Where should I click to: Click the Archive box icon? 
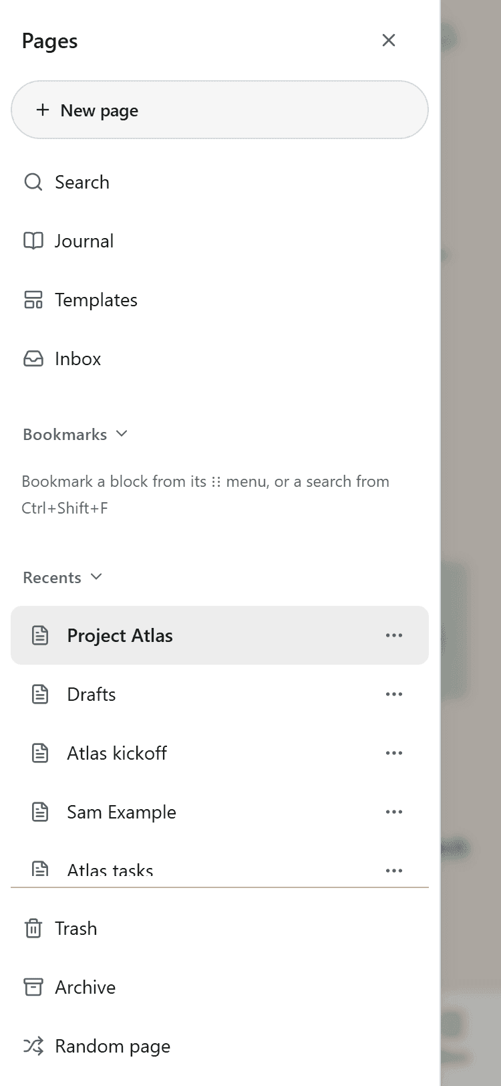33,987
